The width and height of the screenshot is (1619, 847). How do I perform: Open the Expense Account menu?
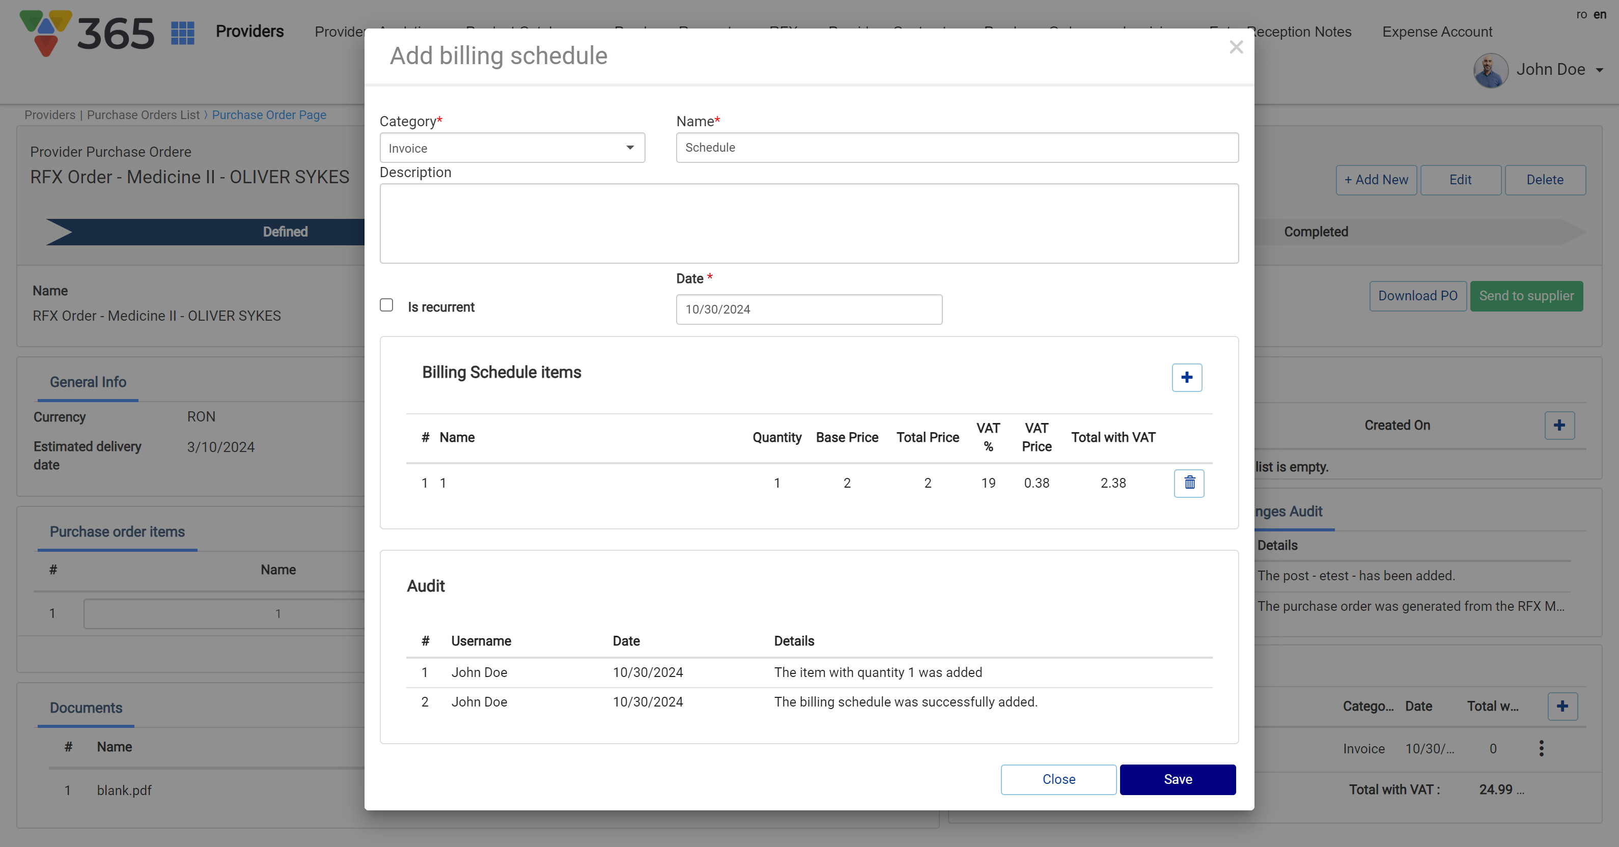point(1437,32)
